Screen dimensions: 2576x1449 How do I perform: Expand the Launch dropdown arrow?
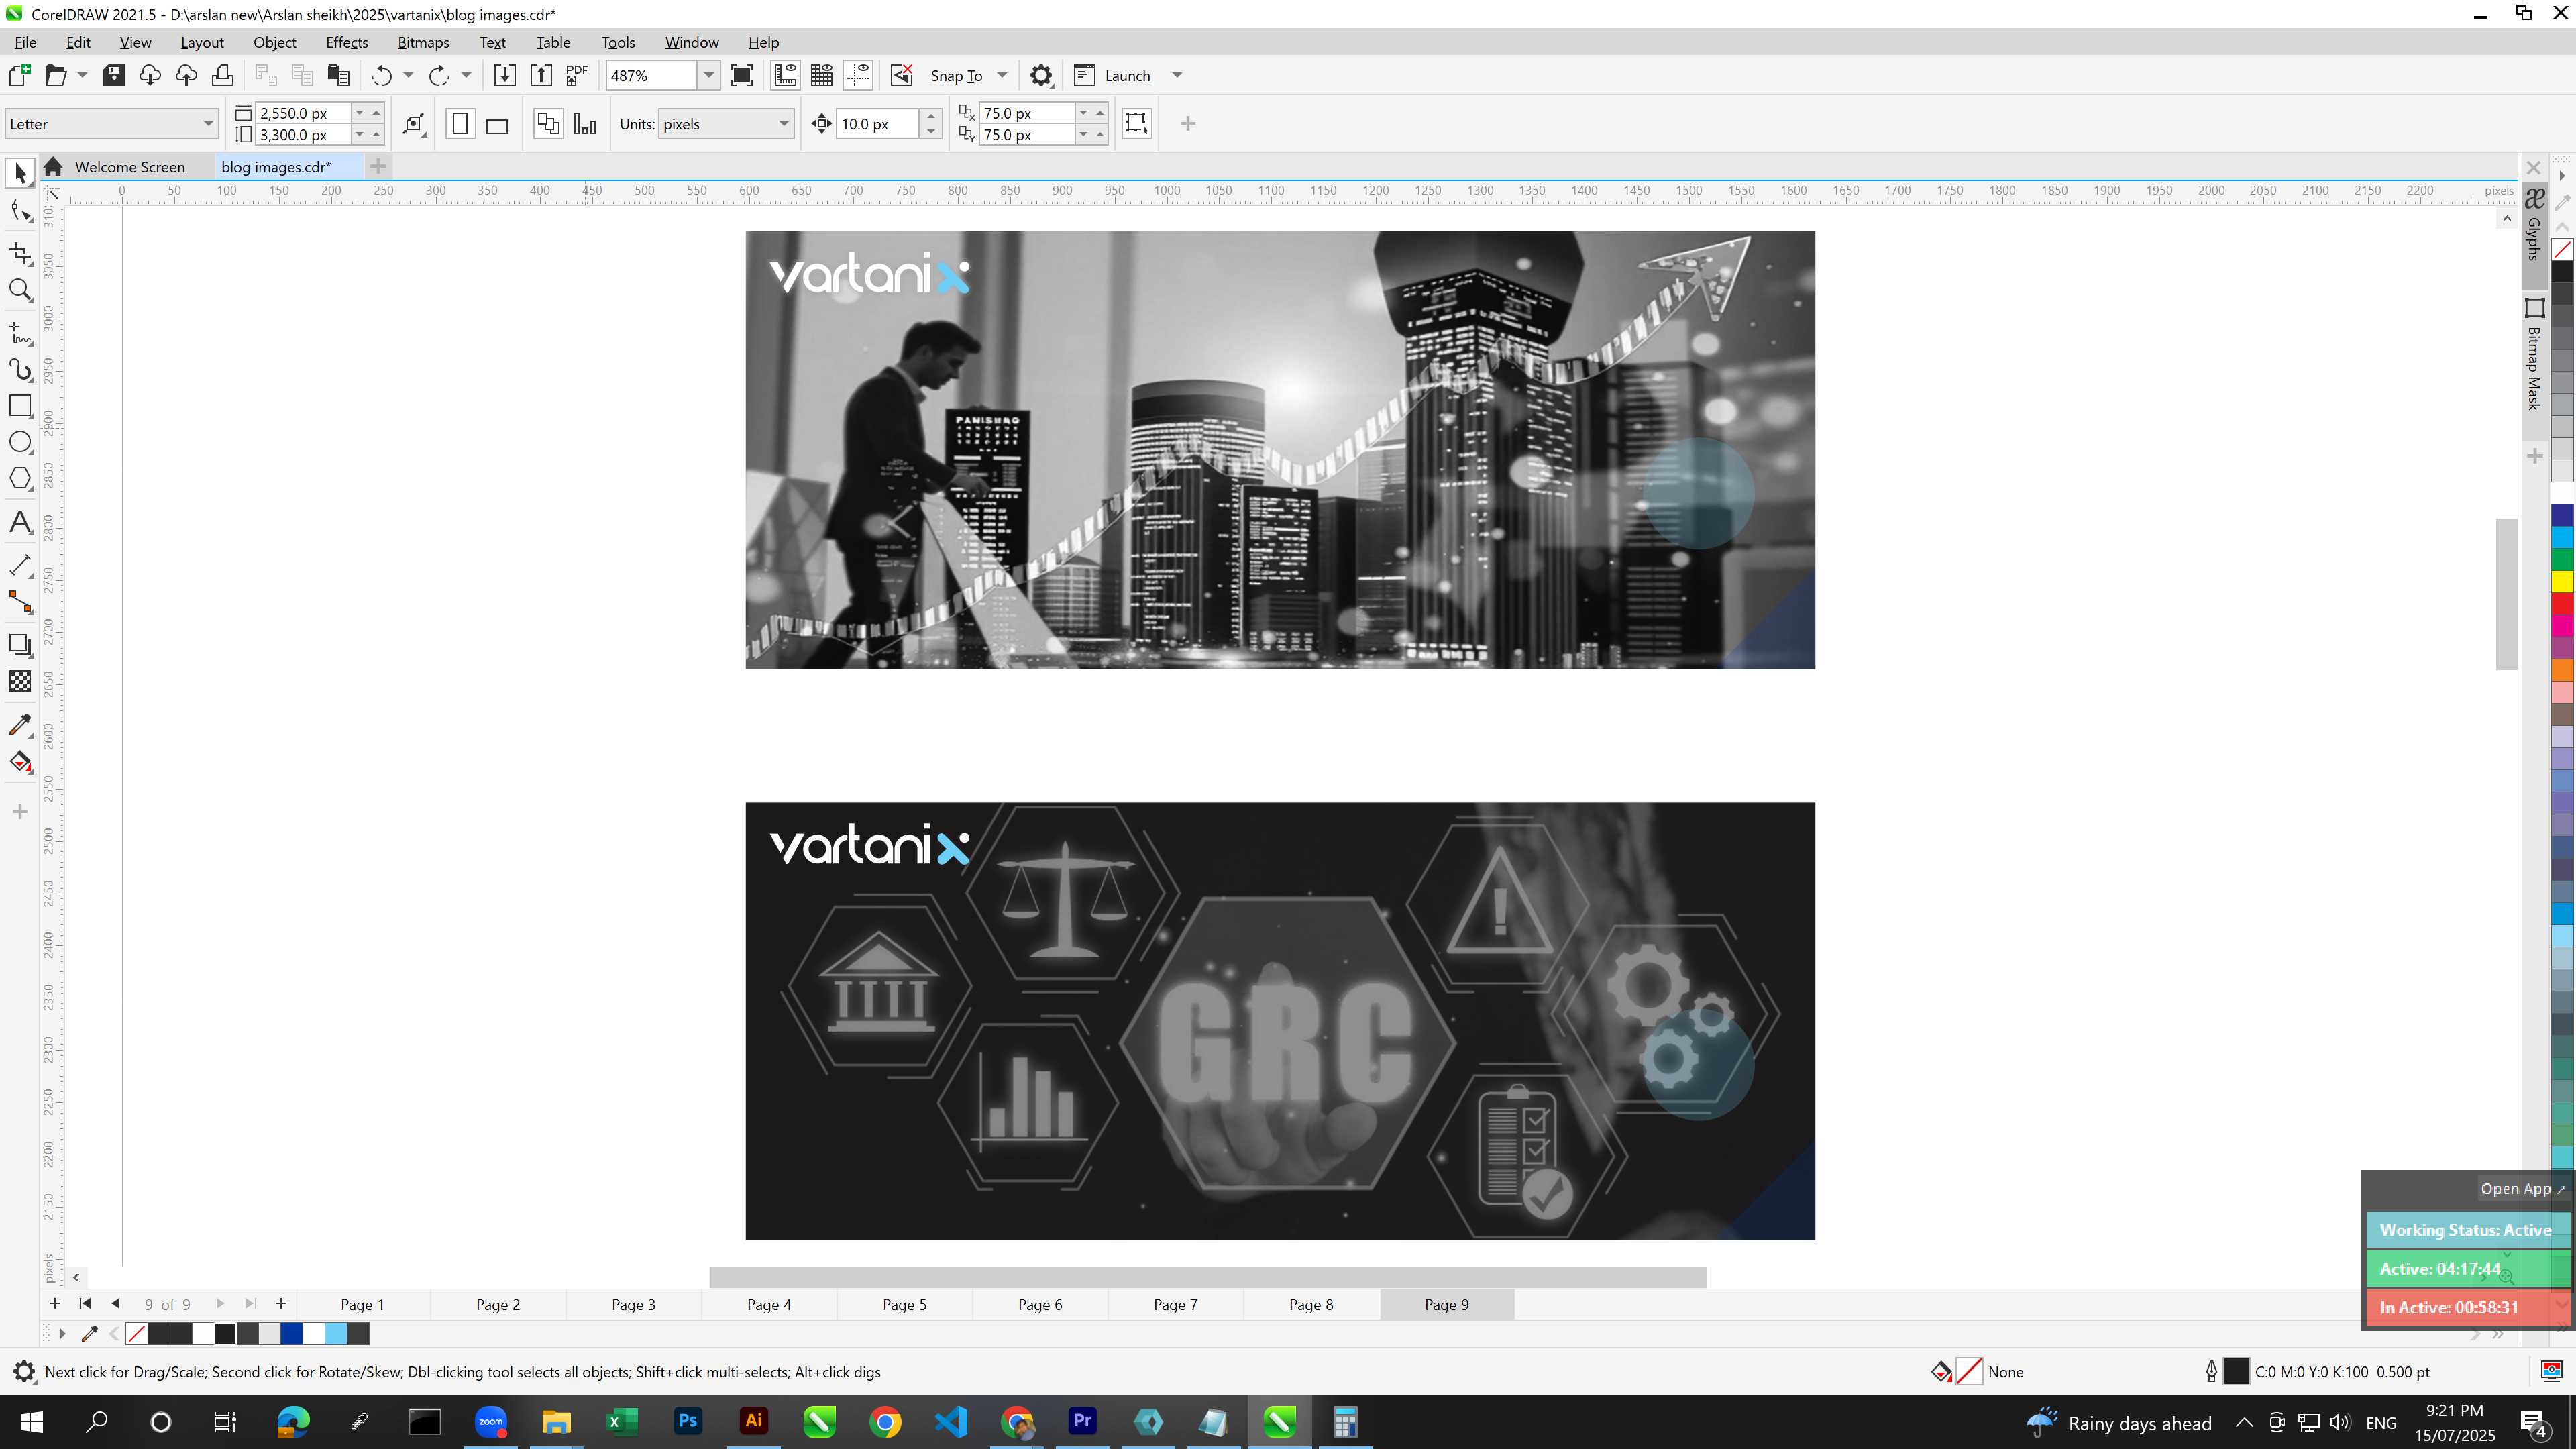[x=1177, y=75]
